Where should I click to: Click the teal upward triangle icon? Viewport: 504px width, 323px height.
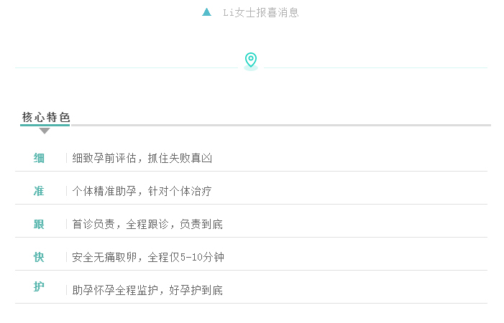207,12
